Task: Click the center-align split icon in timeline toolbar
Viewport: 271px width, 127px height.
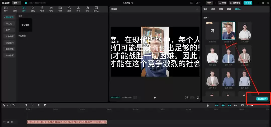Action: coord(236,105)
